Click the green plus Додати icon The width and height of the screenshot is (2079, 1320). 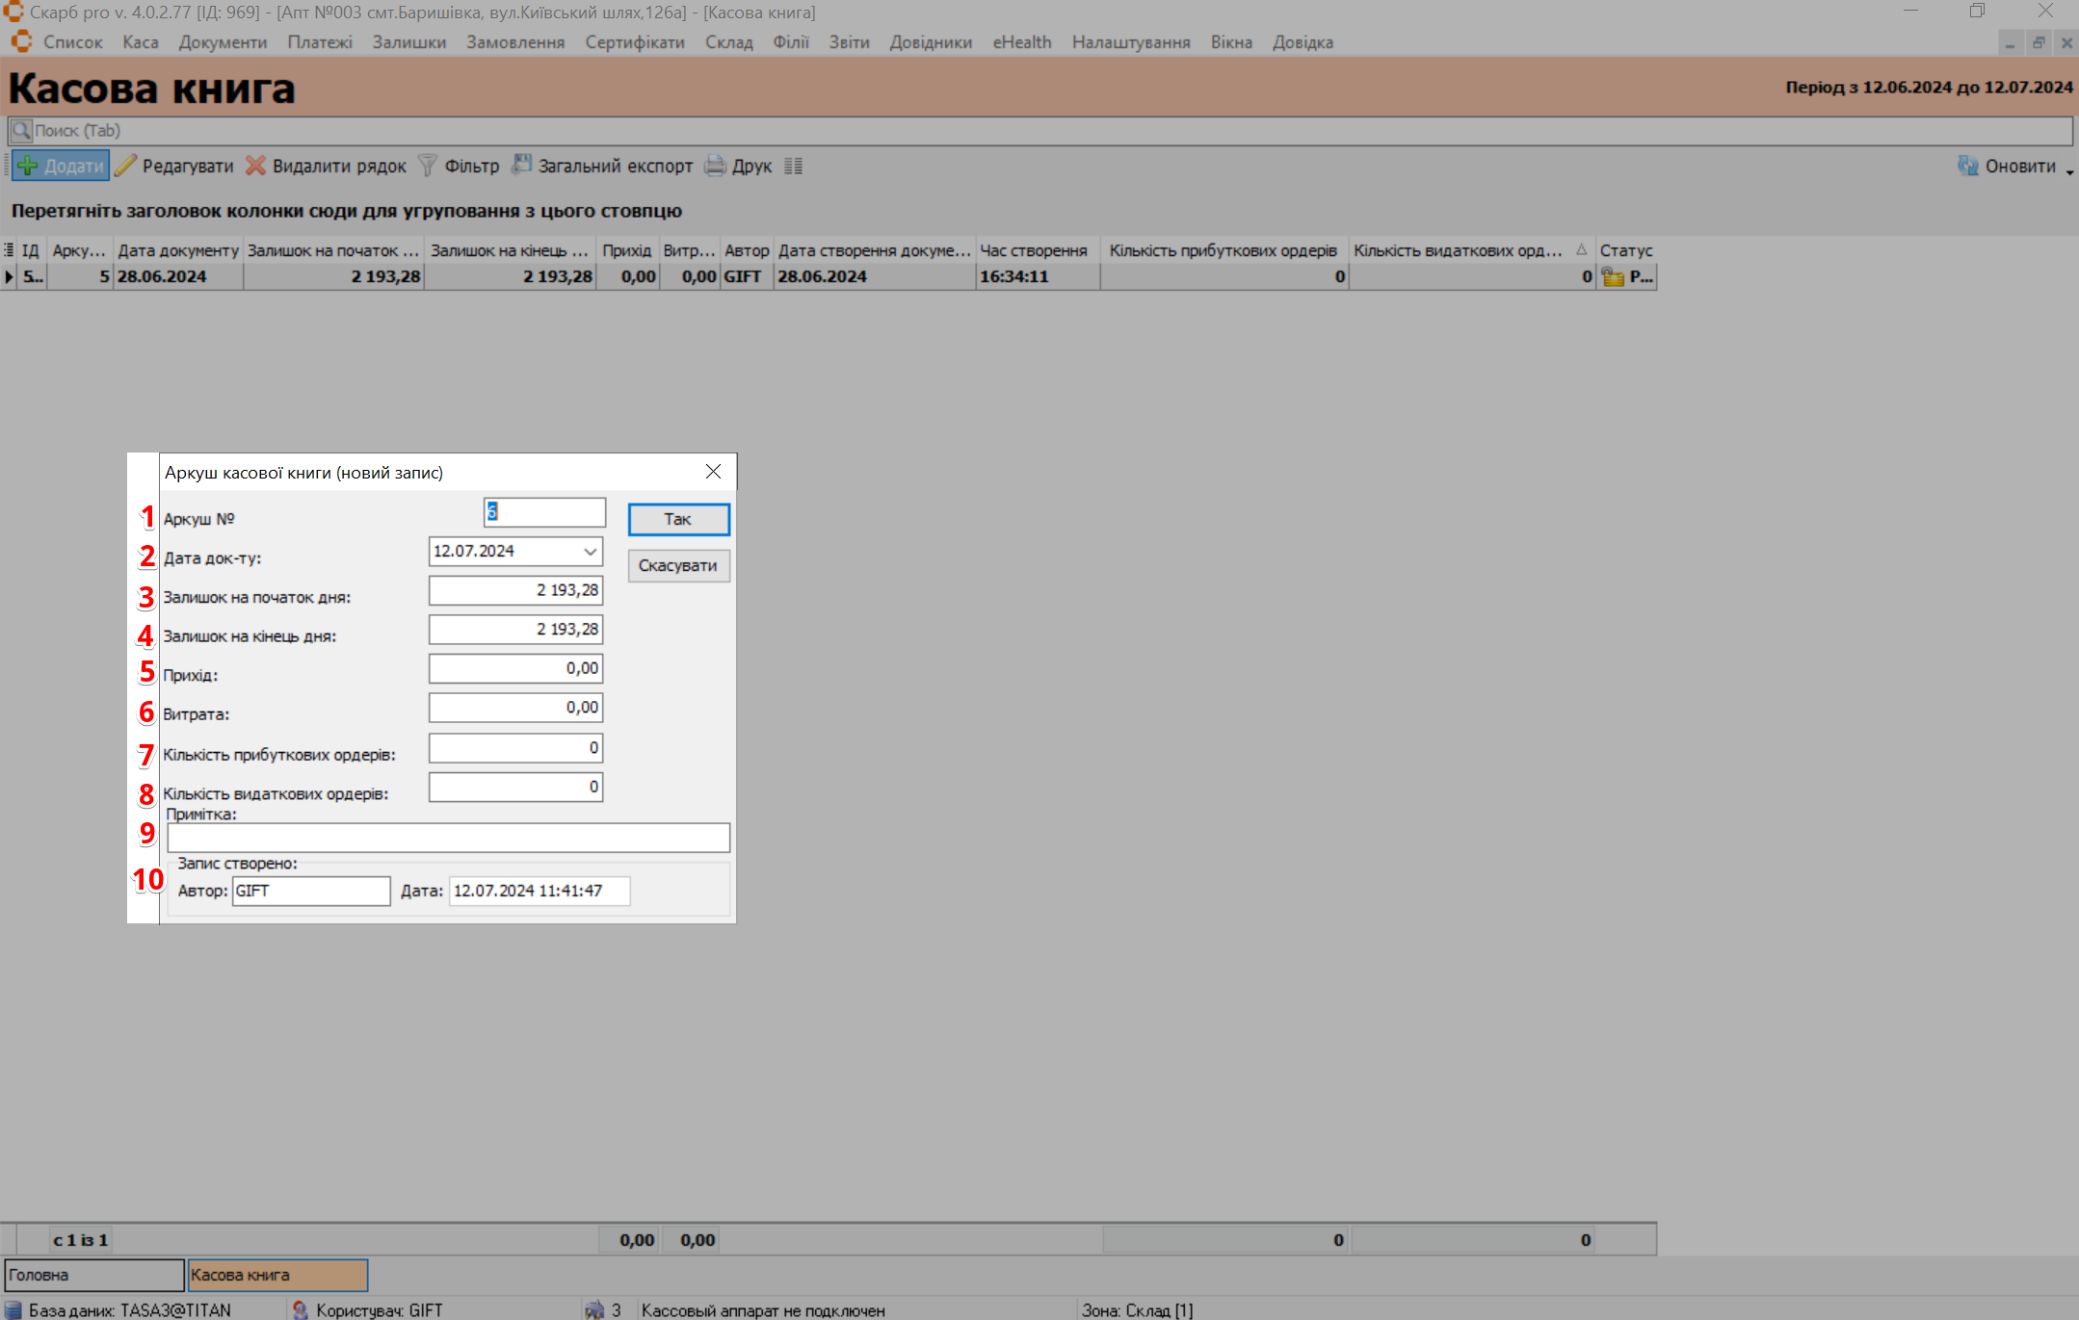point(28,166)
